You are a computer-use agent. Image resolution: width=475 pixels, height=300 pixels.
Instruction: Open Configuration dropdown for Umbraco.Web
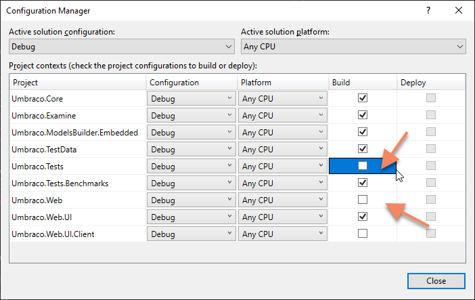tap(191, 200)
